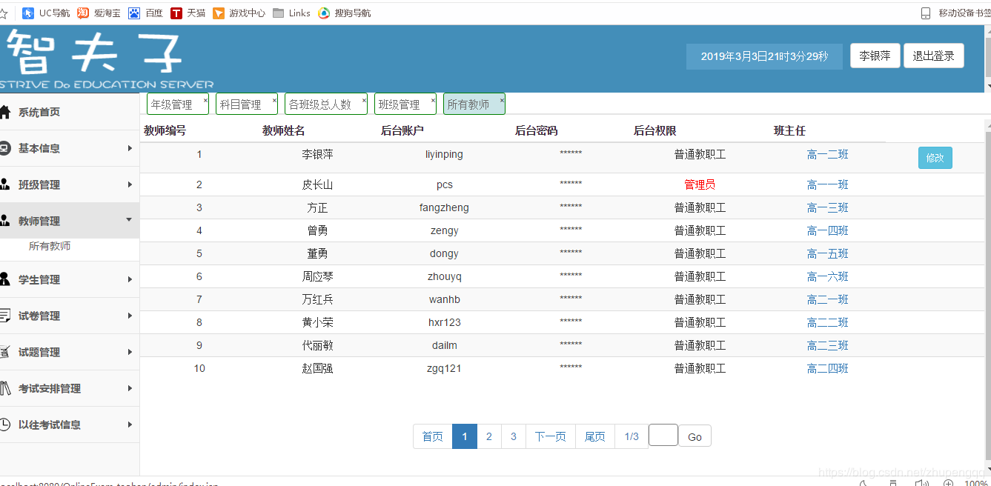Click the 考试安排管理 books icon
Viewport: 991px width, 486px height.
(4, 388)
